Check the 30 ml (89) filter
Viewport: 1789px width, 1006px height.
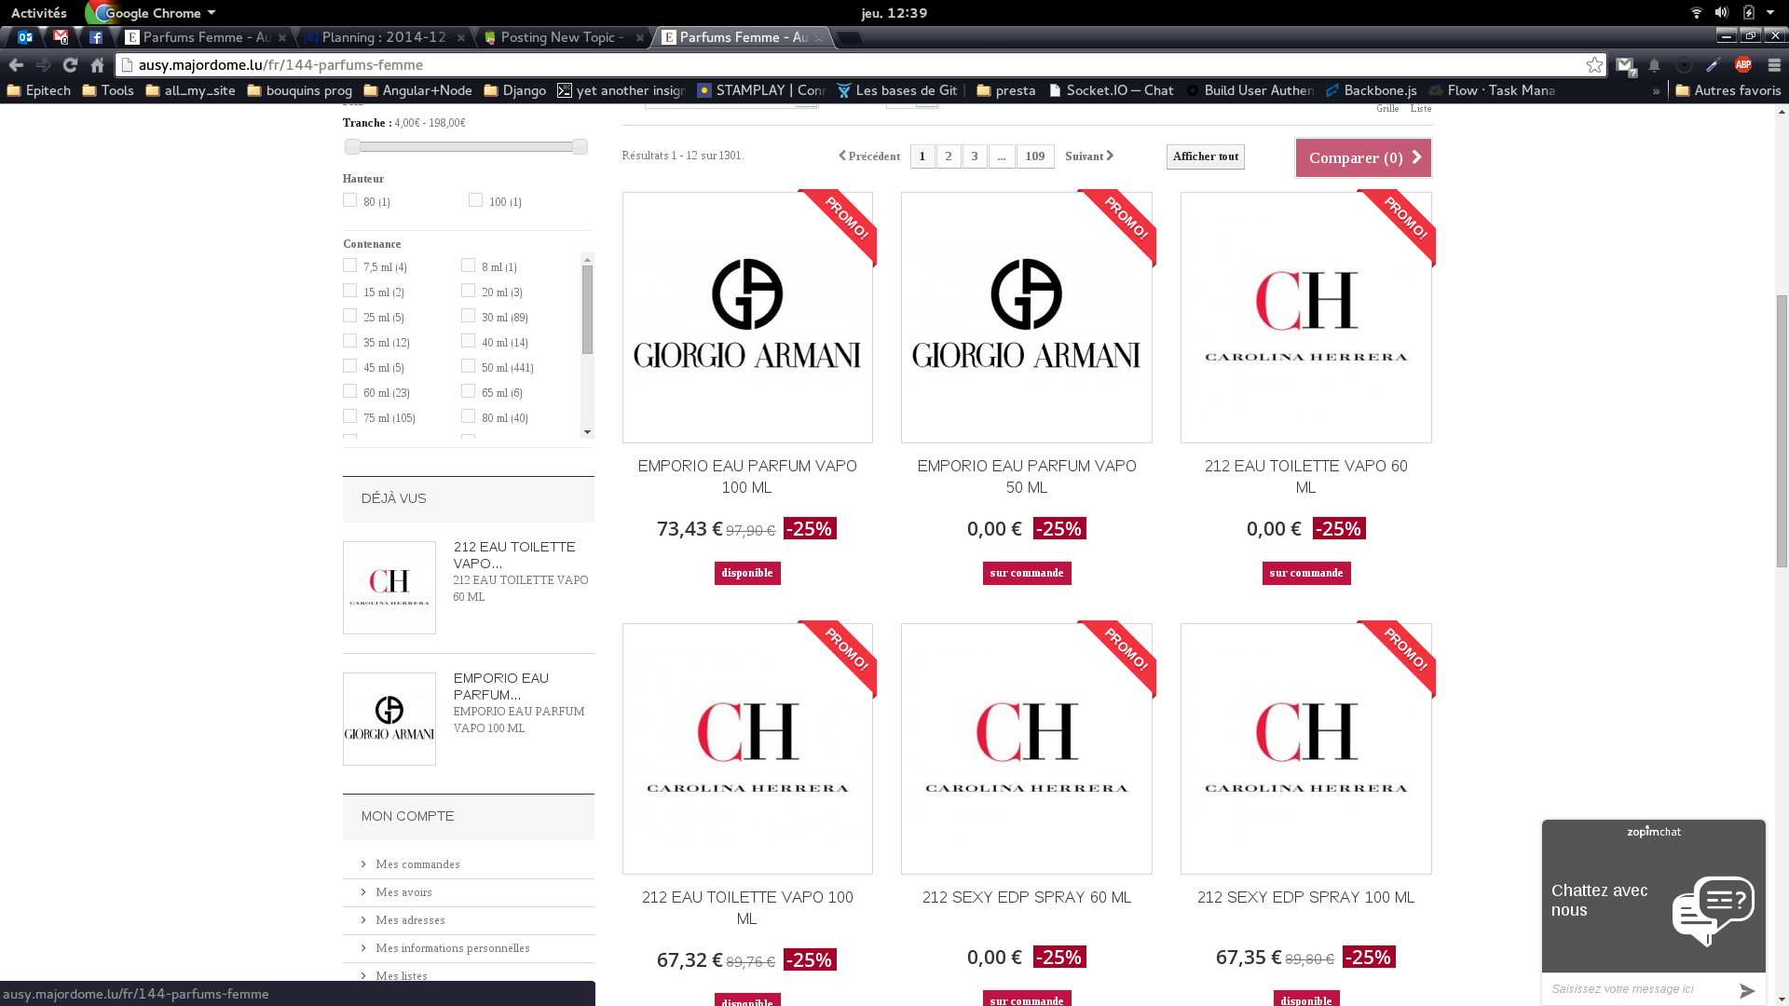click(x=468, y=316)
